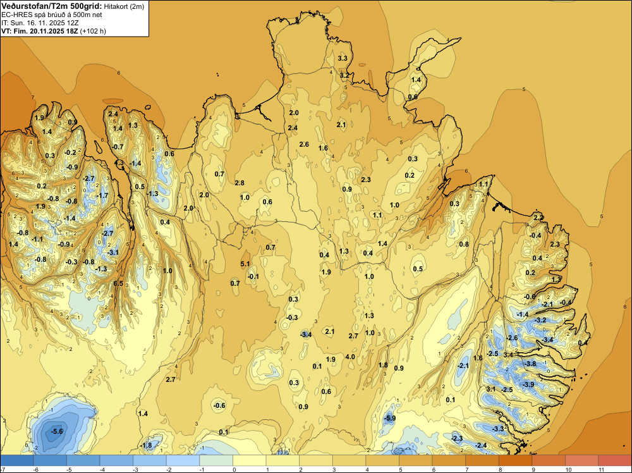Click the -1.8 temperature value
The width and height of the screenshot is (632, 473).
tap(145, 446)
